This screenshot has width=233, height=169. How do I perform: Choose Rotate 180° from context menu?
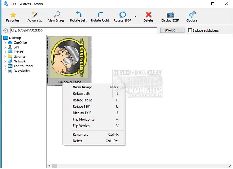tap(94, 107)
